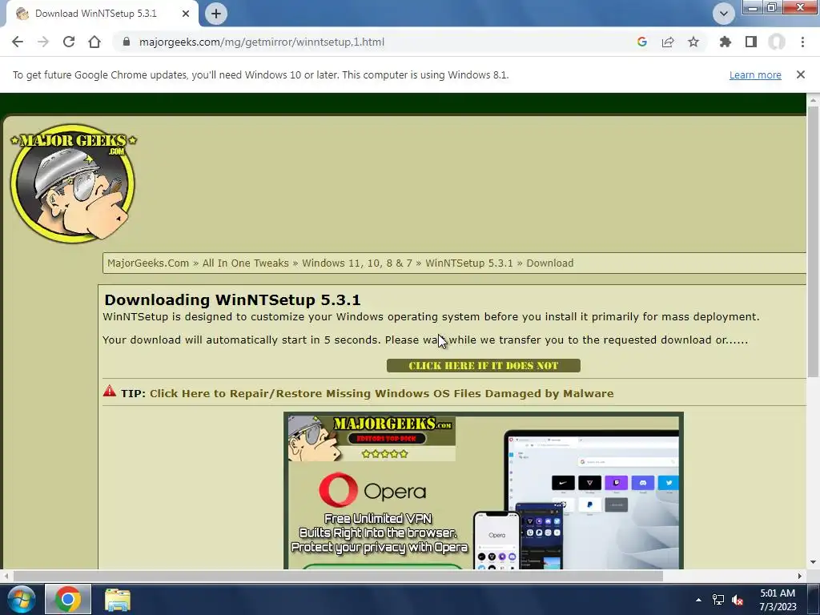Image resolution: width=820 pixels, height=615 pixels.
Task: Open the Repair/Restore Missing Windows OS Files tip
Action: 382,393
